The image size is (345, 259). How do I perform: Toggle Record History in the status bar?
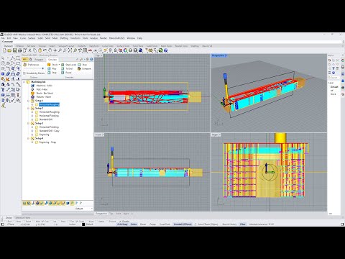[229, 224]
